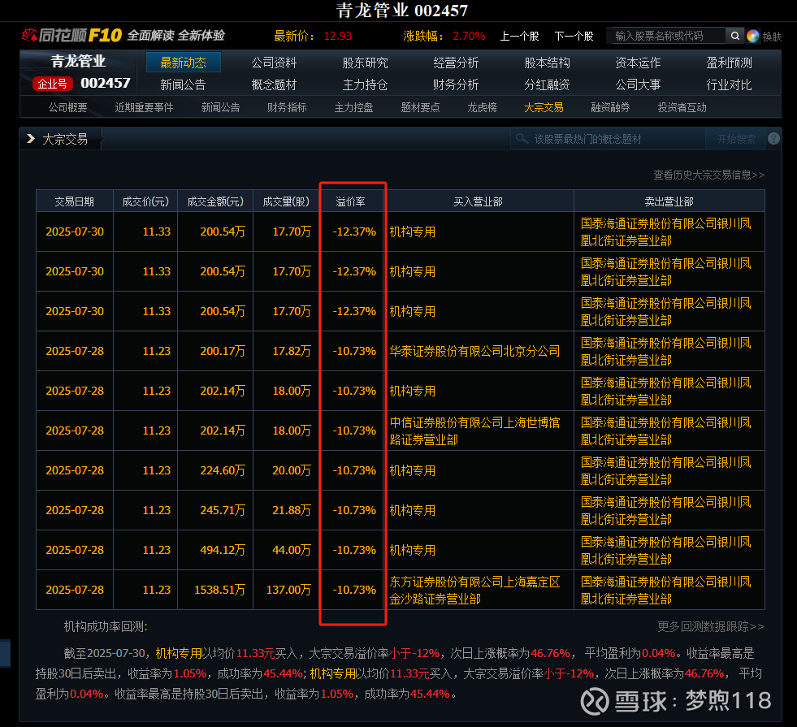
Task: Click the arrow icon beside 大宗交易 heading
Action: coord(31,138)
